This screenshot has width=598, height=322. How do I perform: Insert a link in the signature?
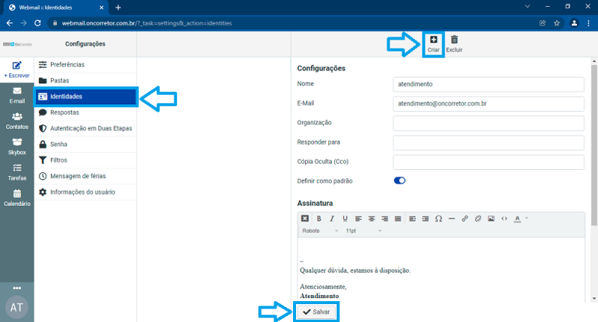(465, 218)
